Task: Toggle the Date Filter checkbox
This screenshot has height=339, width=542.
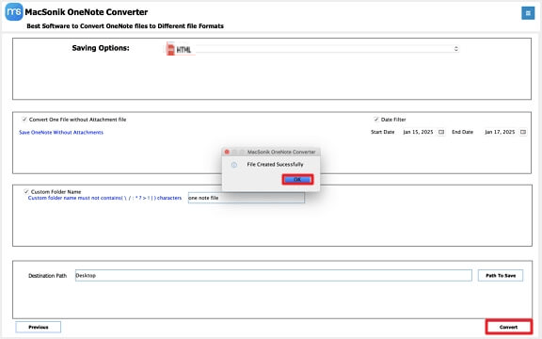Action: pos(376,120)
